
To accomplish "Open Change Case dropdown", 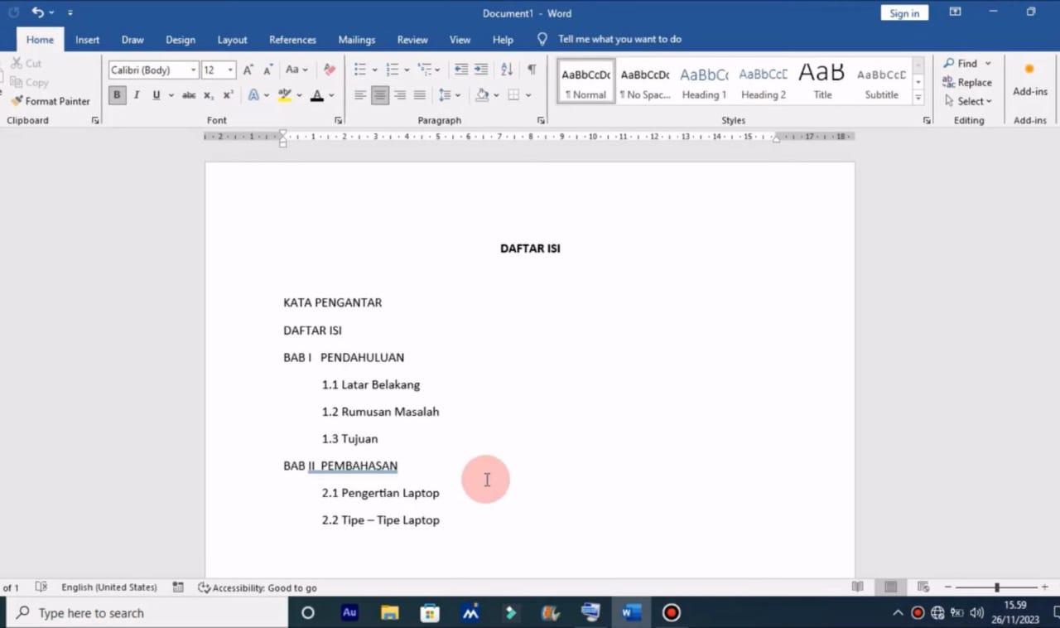I will pyautogui.click(x=296, y=70).
